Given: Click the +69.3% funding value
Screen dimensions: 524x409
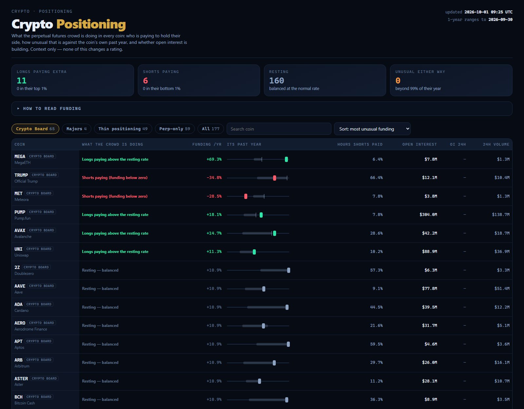Looking at the screenshot, I should (x=214, y=159).
